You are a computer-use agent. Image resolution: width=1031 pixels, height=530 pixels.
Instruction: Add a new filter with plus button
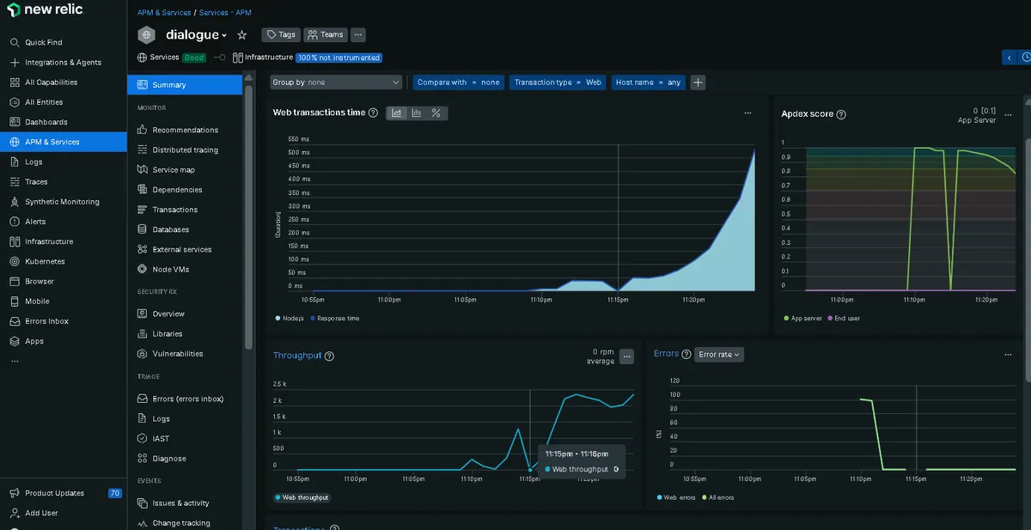click(699, 82)
